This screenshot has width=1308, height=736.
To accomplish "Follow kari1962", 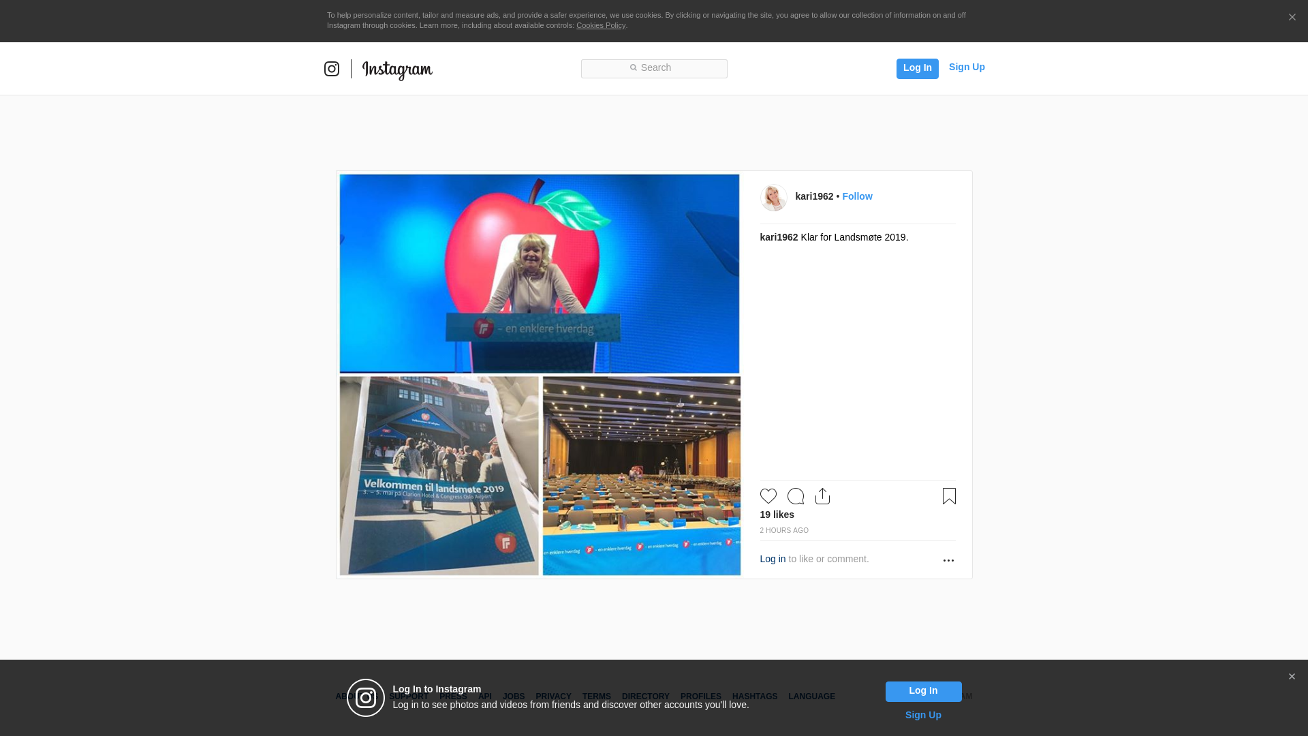I will [857, 196].
